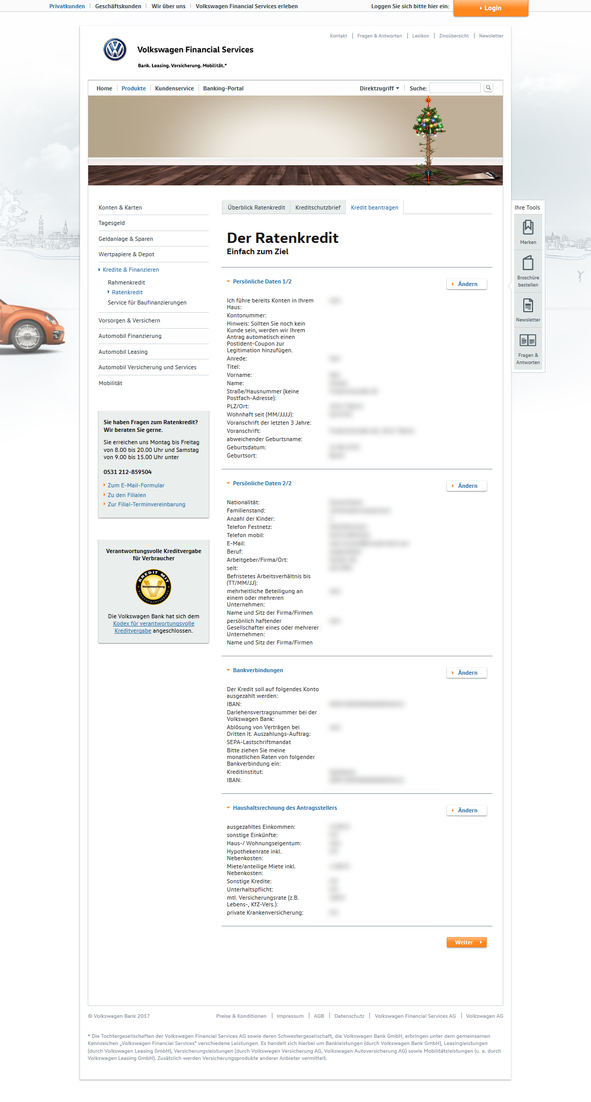This screenshot has width=591, height=1102.
Task: Open the Banking-Portal menu item
Action: pos(223,88)
